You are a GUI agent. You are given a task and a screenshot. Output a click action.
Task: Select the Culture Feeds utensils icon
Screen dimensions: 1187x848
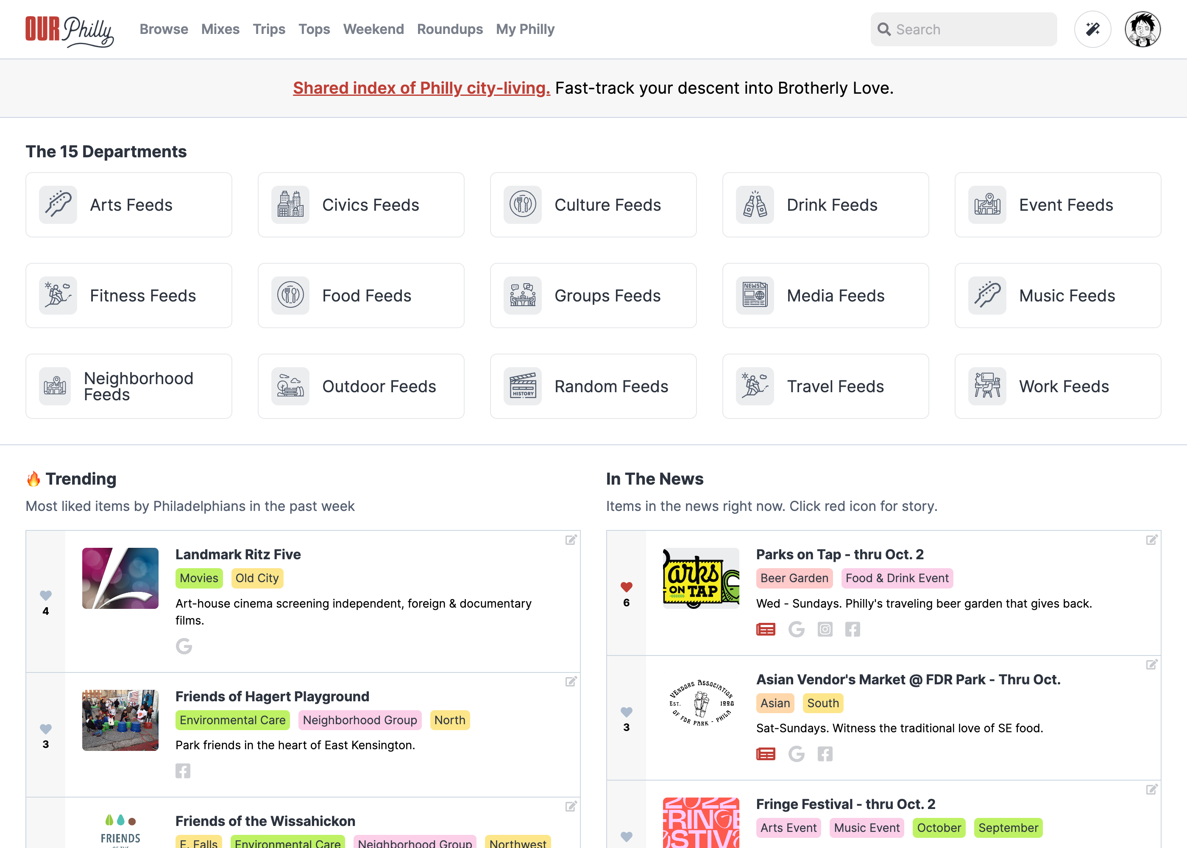tap(523, 205)
